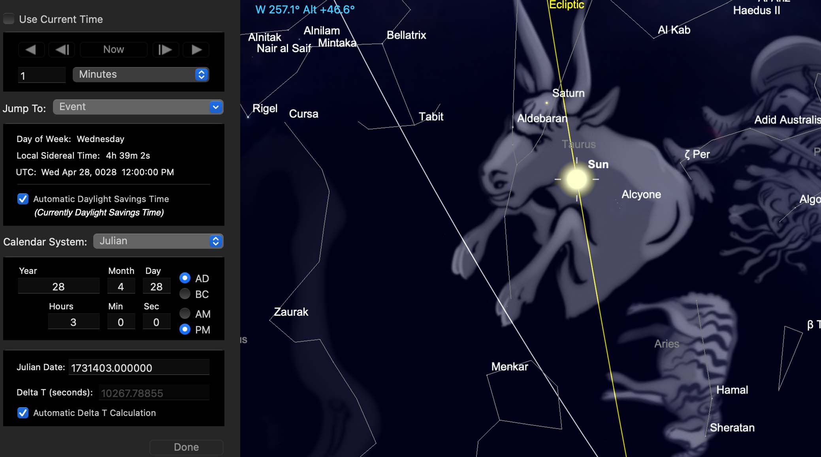
Task: Click the azimuth altitude readout
Action: click(x=305, y=9)
